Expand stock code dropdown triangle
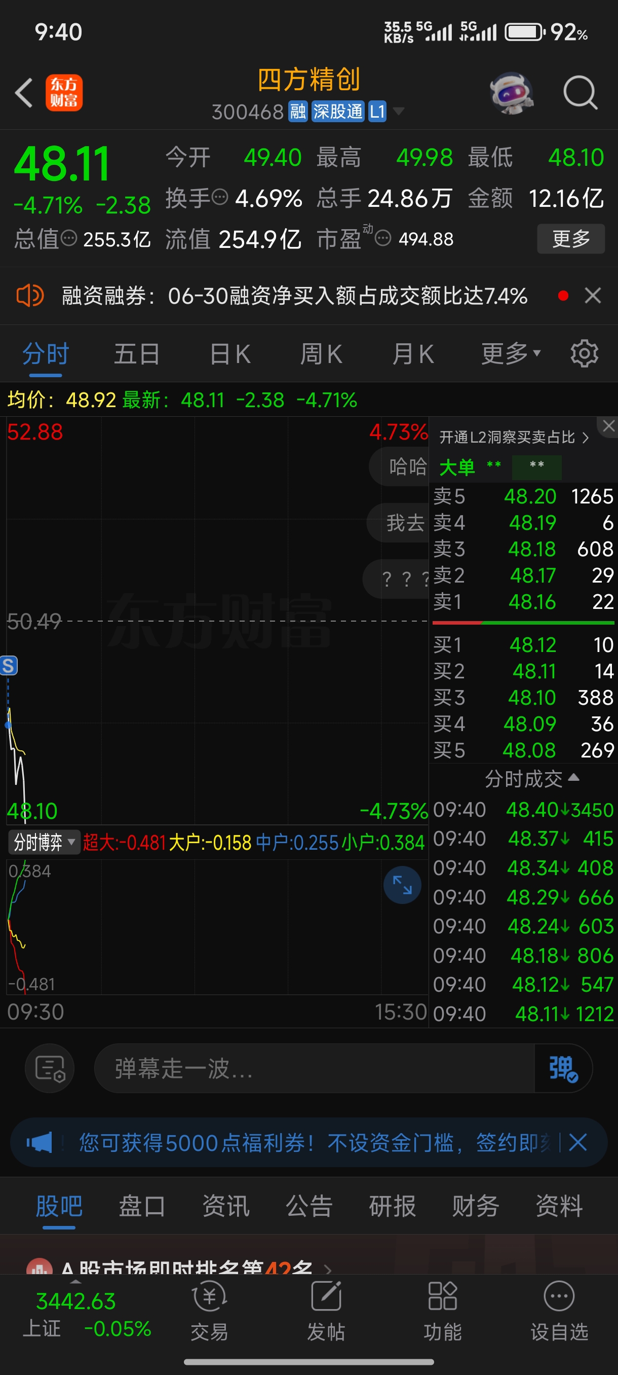The width and height of the screenshot is (618, 1375). click(x=398, y=112)
